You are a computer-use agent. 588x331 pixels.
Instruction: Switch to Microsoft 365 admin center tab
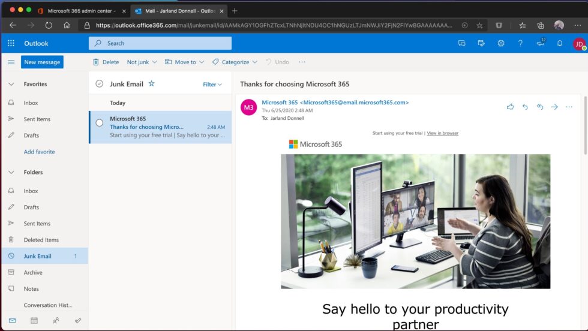[81, 11]
